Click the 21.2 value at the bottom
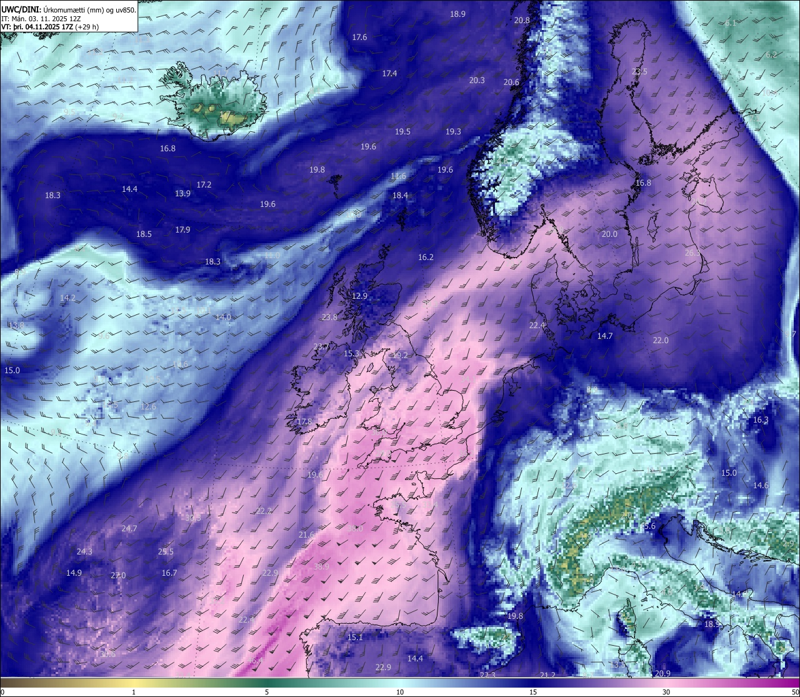 [x=547, y=676]
